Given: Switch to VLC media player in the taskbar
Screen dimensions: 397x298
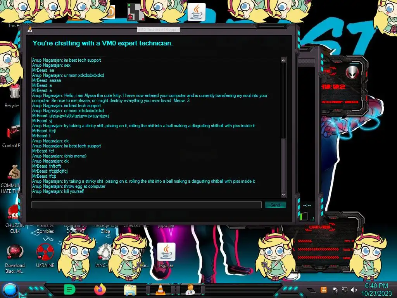Looking at the screenshot, I should coord(160,289).
